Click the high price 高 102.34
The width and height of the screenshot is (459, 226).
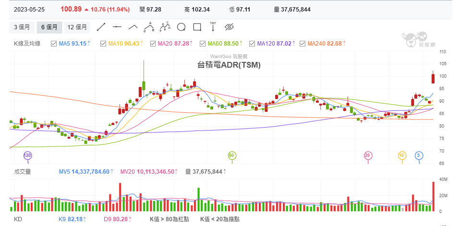pos(197,10)
